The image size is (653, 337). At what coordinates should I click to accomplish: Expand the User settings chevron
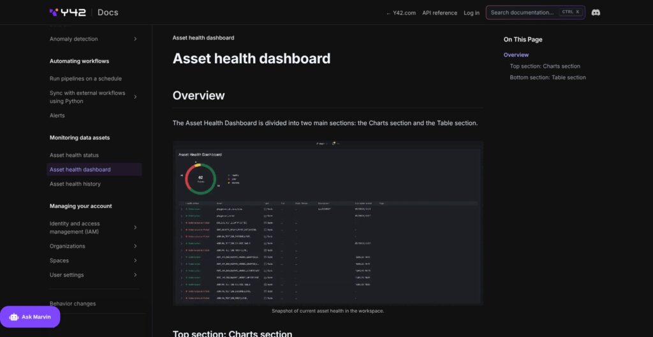pos(135,275)
